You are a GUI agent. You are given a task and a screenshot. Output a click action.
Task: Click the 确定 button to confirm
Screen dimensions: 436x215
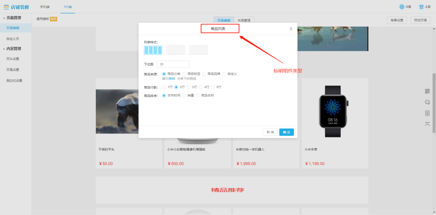click(286, 132)
